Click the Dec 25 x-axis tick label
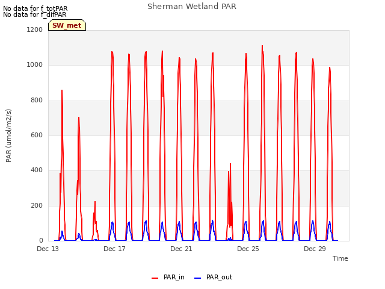The width and height of the screenshot is (385, 289). pos(248,249)
